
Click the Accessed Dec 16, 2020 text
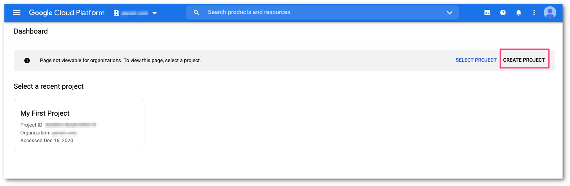(x=47, y=141)
